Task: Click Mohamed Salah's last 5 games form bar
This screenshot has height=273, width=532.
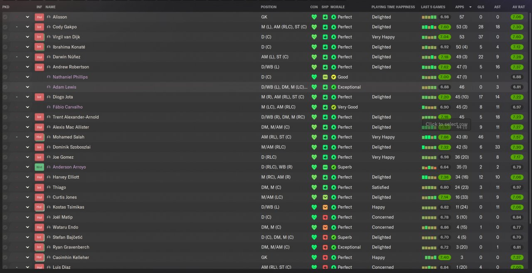Action: (429, 137)
